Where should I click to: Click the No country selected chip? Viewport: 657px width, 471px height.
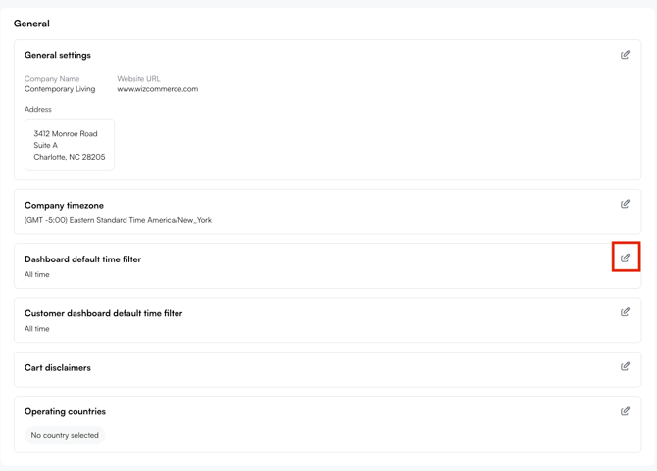click(x=65, y=435)
